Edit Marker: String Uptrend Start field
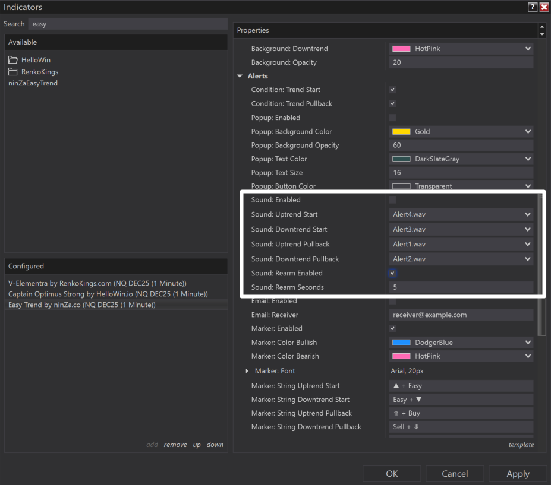Screen dimensions: 551x485 click(x=461, y=386)
